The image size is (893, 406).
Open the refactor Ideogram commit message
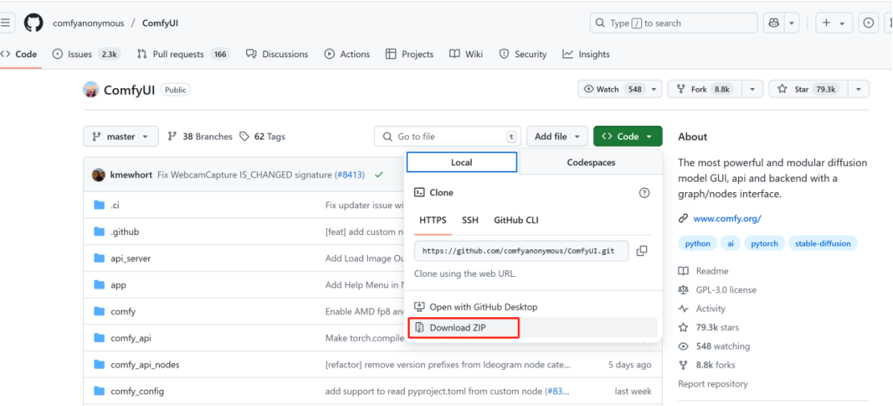448,364
